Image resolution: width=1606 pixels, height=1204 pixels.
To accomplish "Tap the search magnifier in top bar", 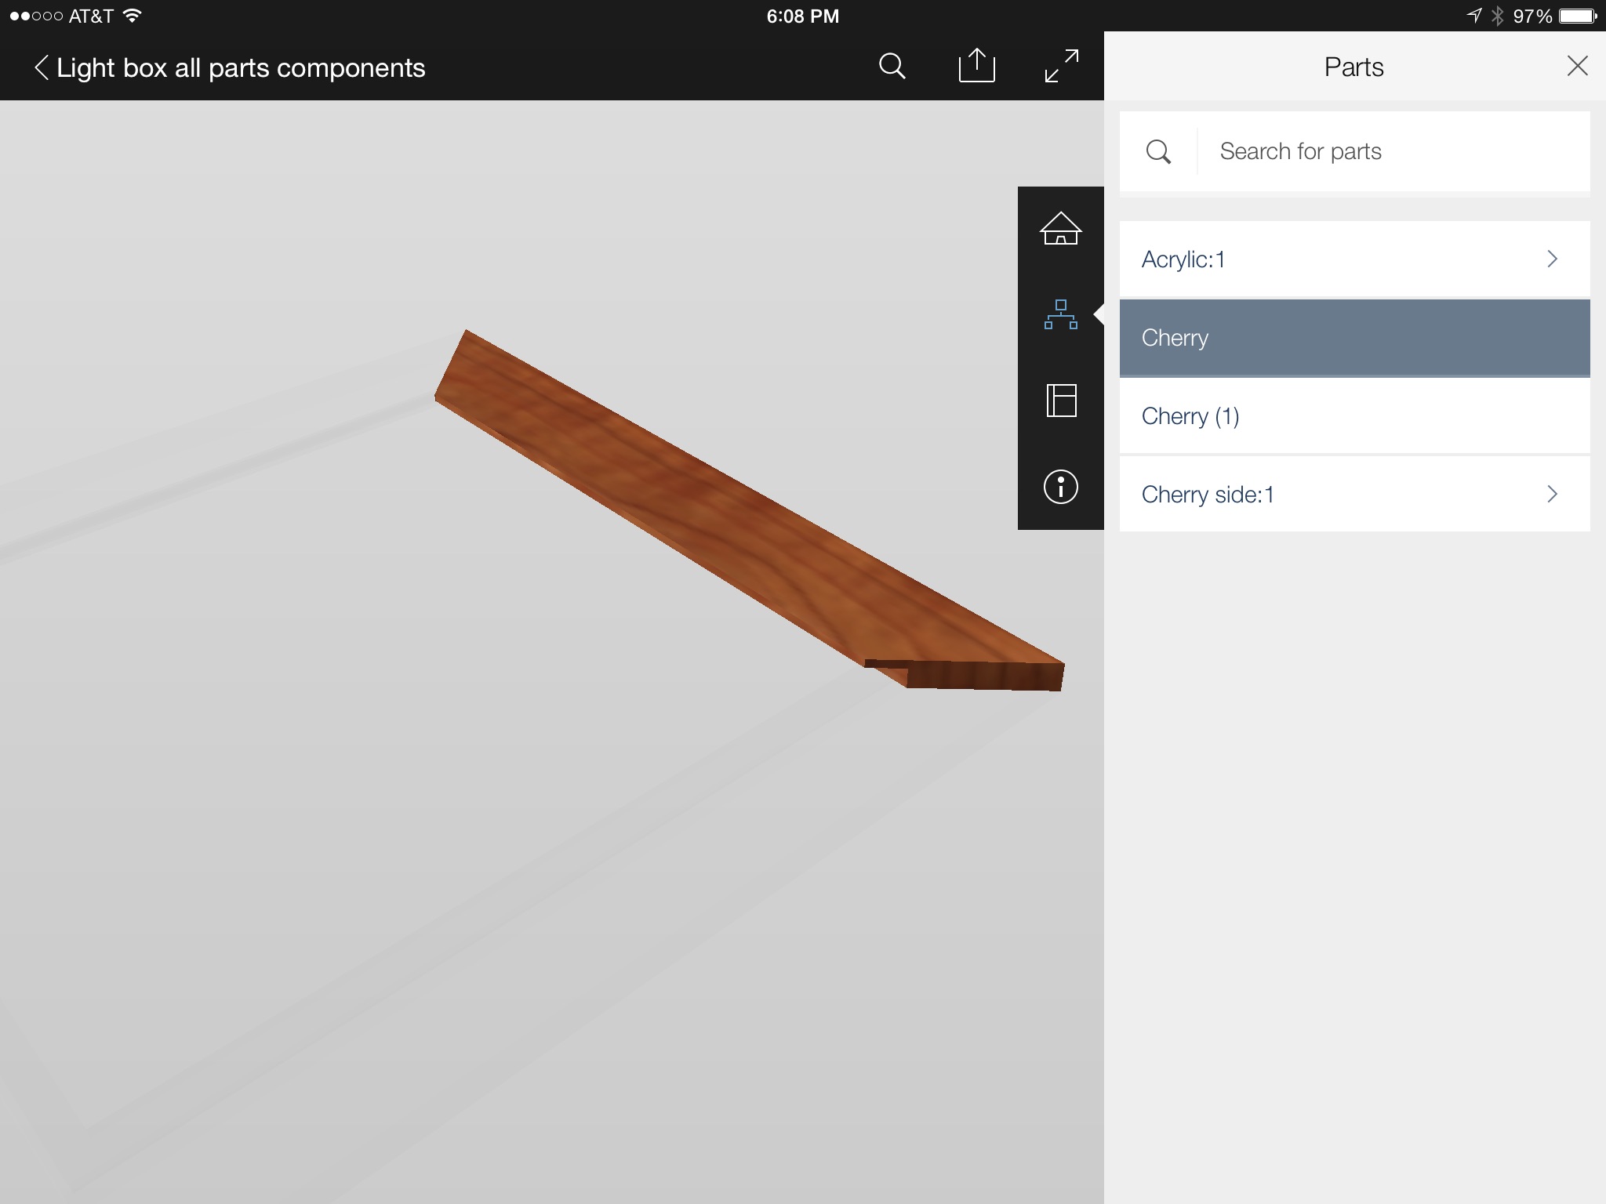I will click(x=892, y=67).
